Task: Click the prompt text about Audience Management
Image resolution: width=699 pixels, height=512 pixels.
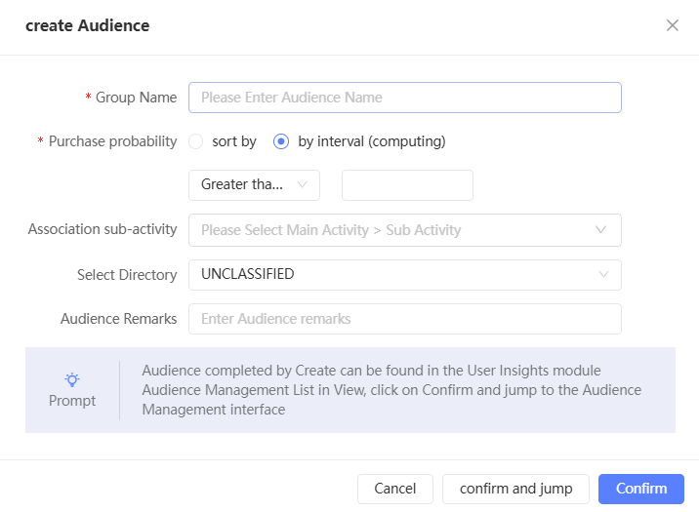Action: point(391,390)
